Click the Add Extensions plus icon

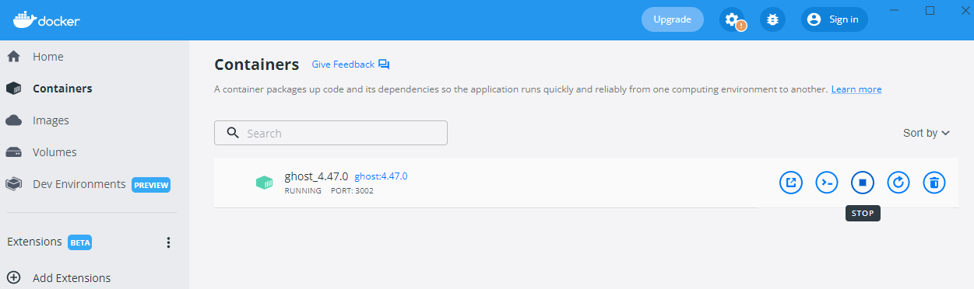coord(13,277)
